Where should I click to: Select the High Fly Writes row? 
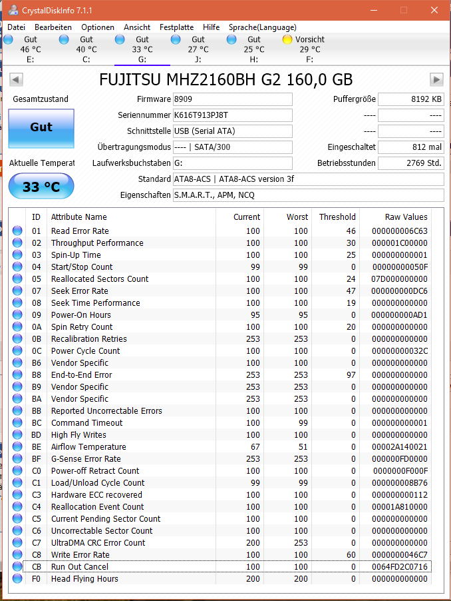tap(227, 434)
